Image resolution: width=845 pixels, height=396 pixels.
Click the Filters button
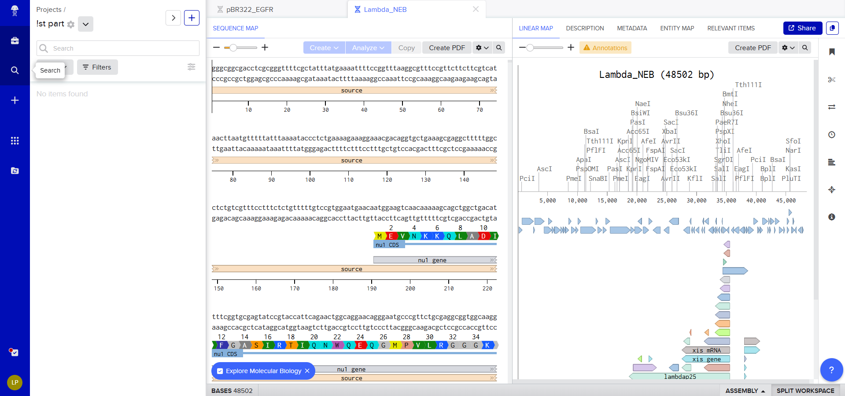click(x=97, y=67)
